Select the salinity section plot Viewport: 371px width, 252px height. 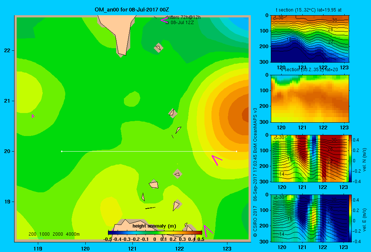point(310,99)
